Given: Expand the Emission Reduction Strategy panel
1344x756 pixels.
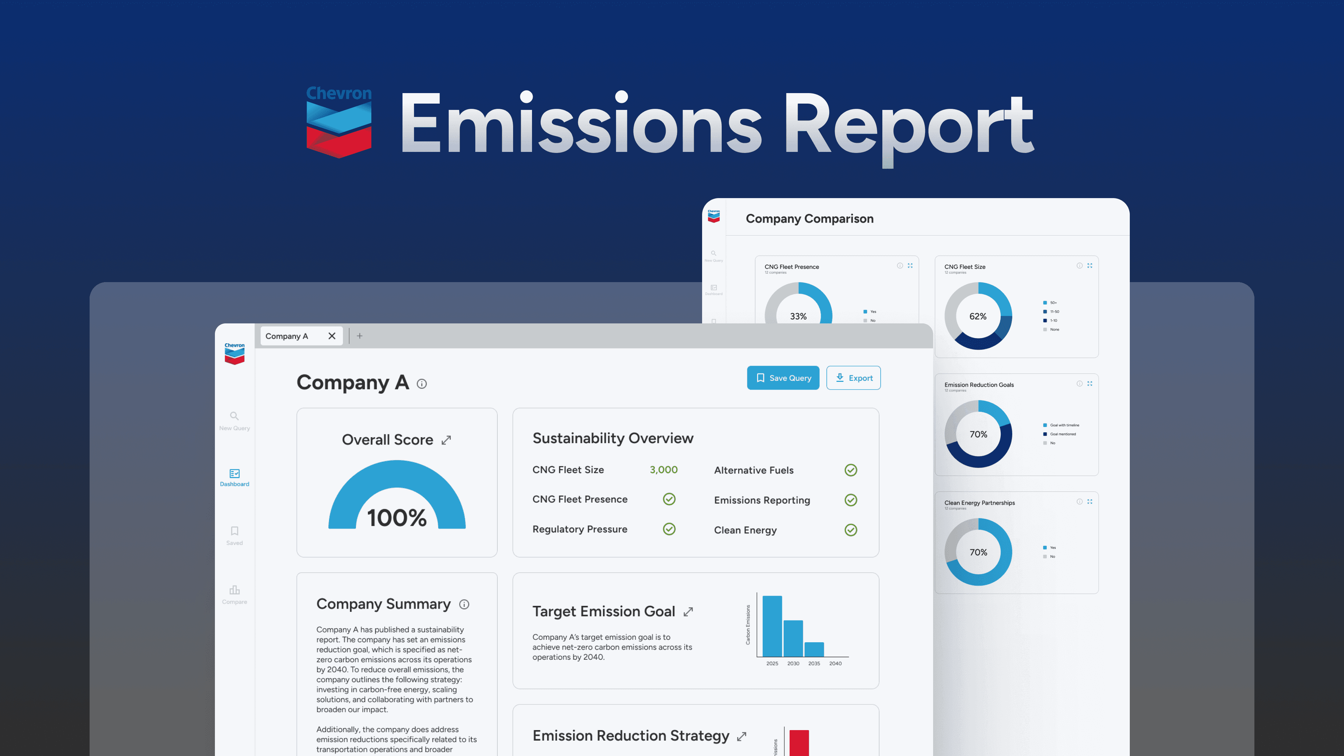Looking at the screenshot, I should pos(741,737).
